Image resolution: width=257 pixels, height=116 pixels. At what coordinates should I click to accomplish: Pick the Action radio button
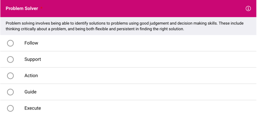pos(10,76)
